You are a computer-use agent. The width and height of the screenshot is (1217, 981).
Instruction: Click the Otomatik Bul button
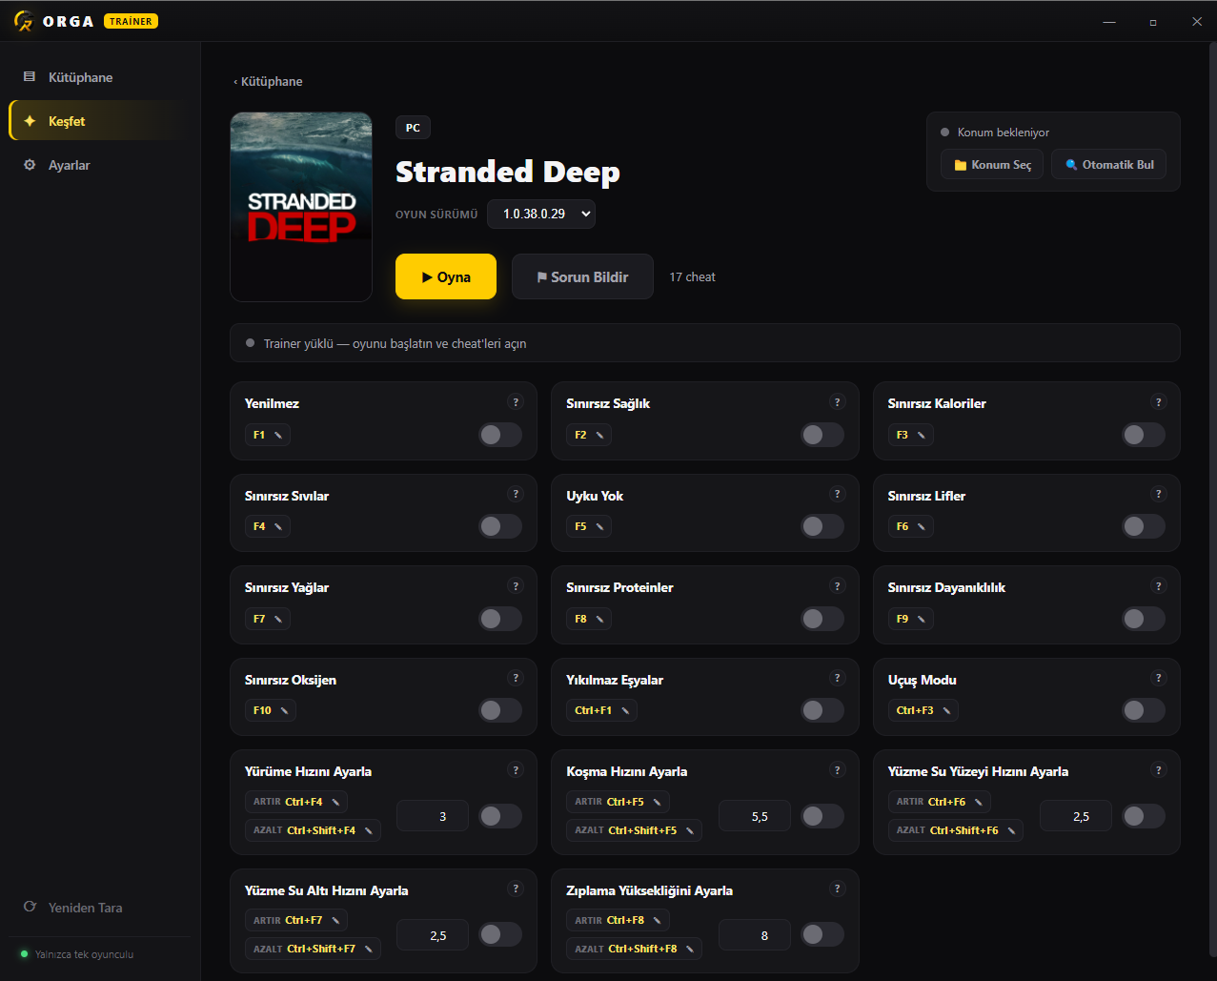coord(1108,165)
